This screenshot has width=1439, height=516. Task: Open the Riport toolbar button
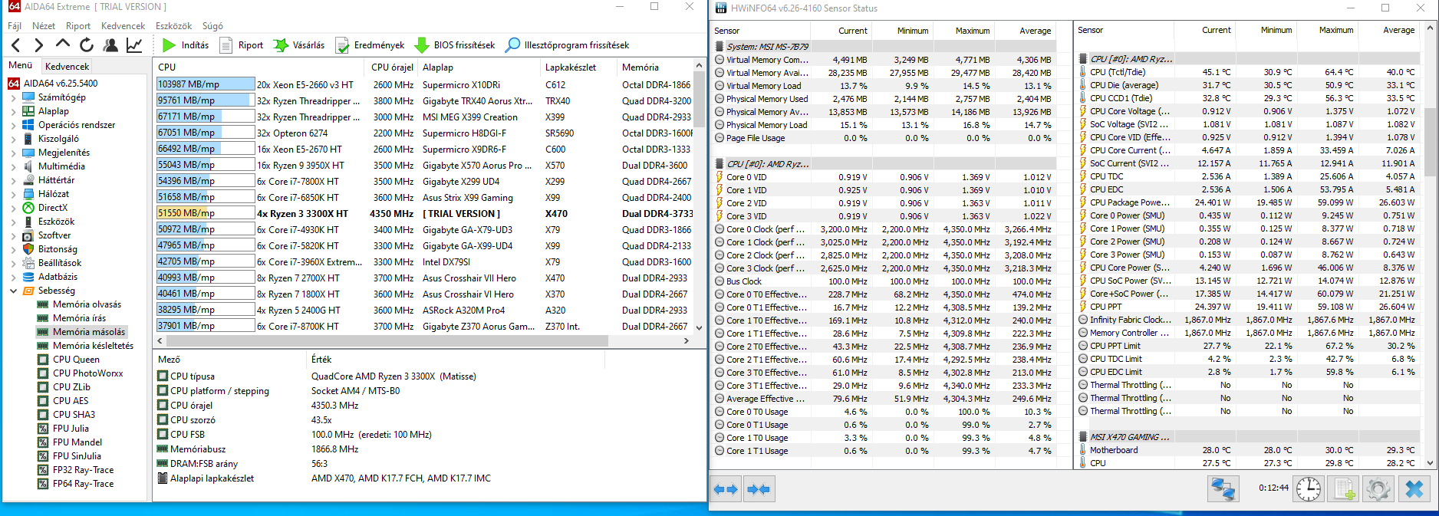pyautogui.click(x=242, y=45)
